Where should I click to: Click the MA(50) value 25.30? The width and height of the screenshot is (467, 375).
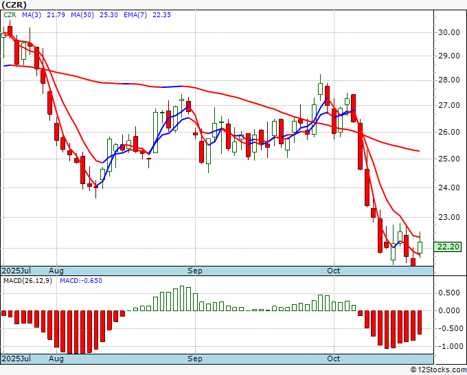[109, 15]
